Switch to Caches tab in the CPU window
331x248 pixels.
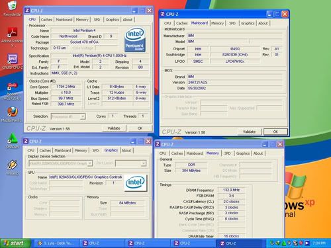click(46, 20)
